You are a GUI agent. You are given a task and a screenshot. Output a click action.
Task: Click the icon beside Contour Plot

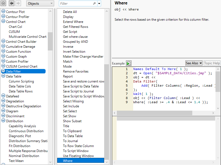3,11
